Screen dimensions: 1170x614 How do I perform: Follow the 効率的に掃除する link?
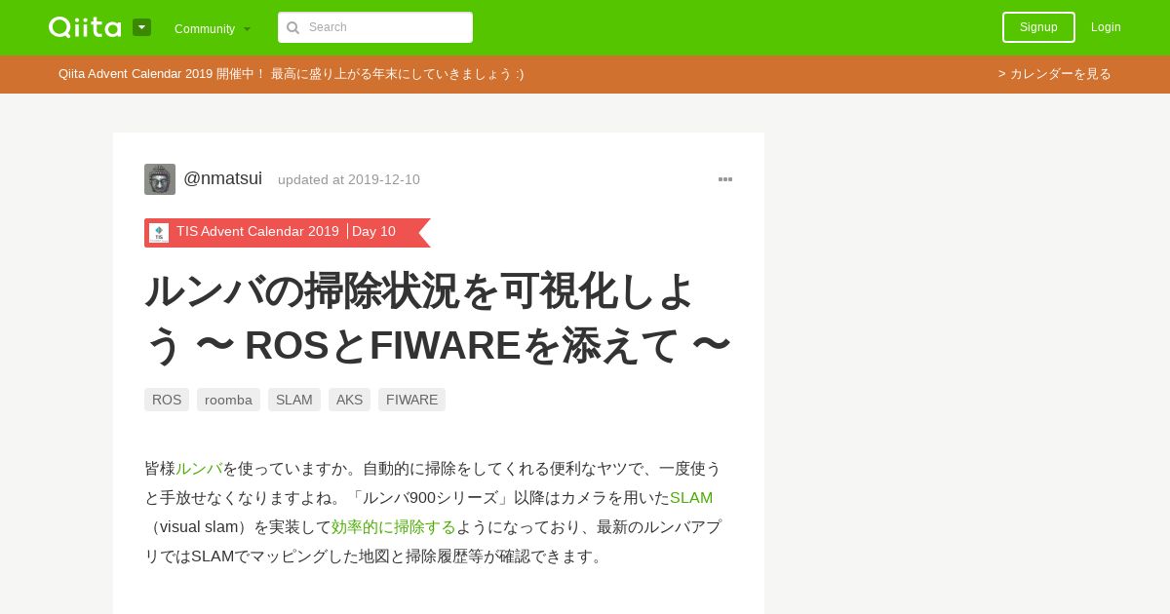click(x=394, y=527)
